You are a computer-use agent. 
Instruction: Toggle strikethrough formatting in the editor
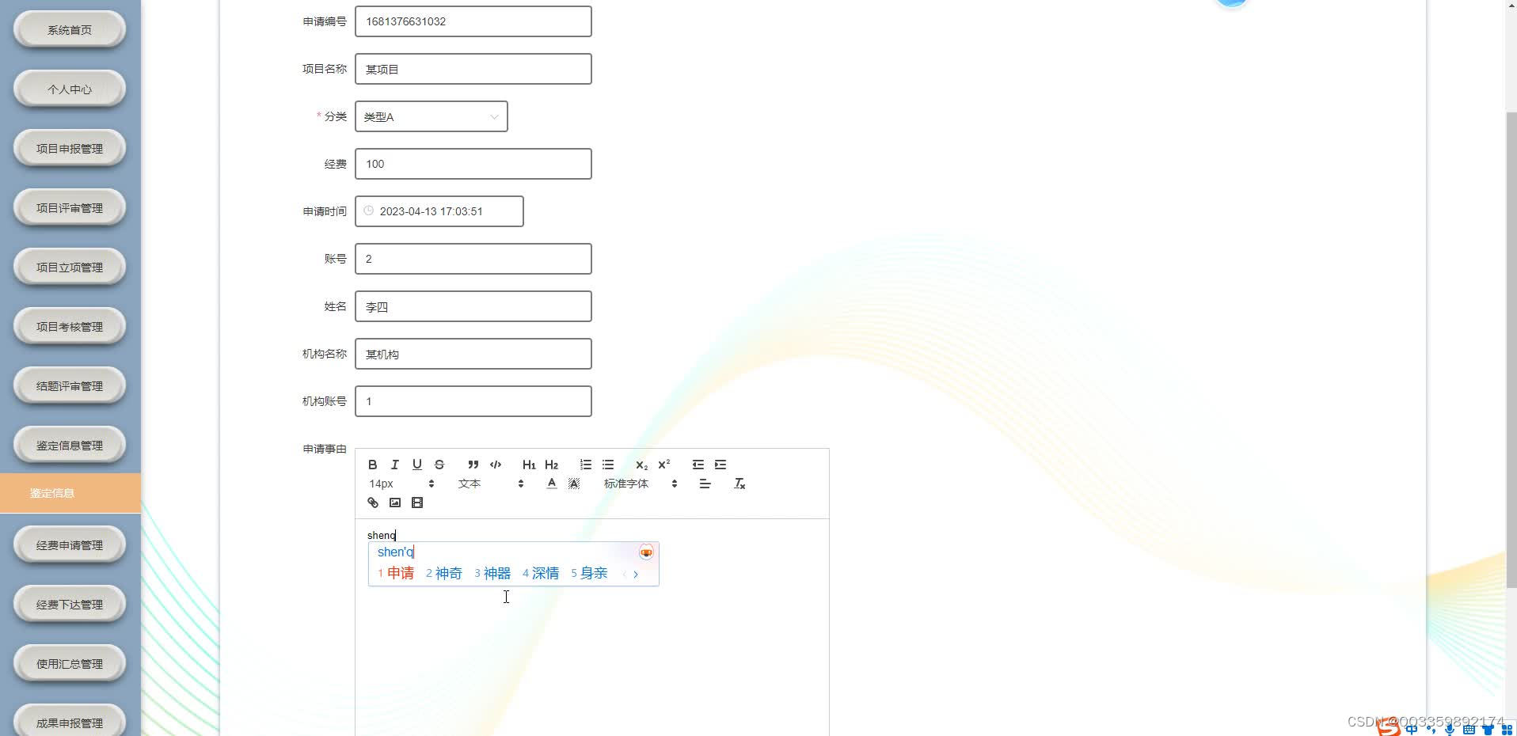(x=439, y=465)
